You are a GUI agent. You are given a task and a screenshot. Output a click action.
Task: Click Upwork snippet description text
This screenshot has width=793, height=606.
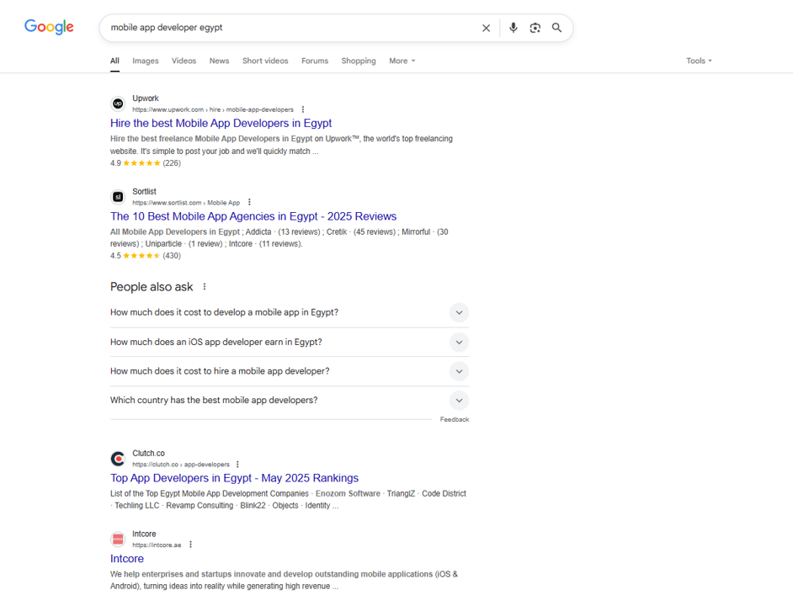coord(281,145)
